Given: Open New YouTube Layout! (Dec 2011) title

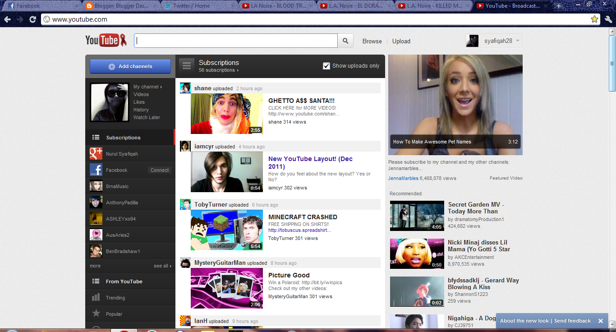Looking at the screenshot, I should [x=311, y=162].
